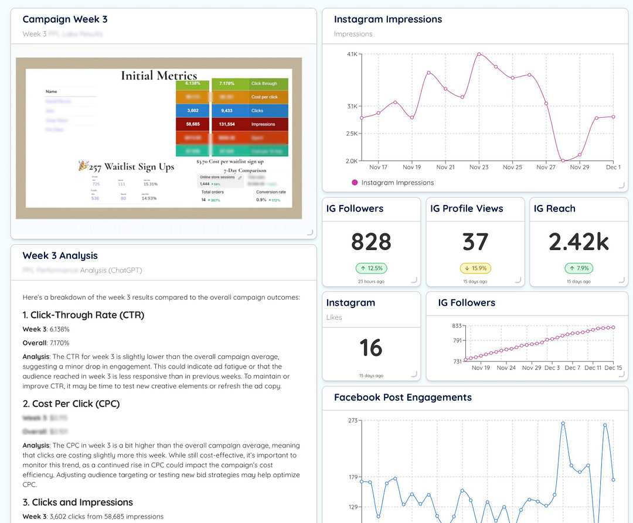The image size is (633, 523).
Task: Click the 2.42k IG Reach value
Action: [578, 242]
